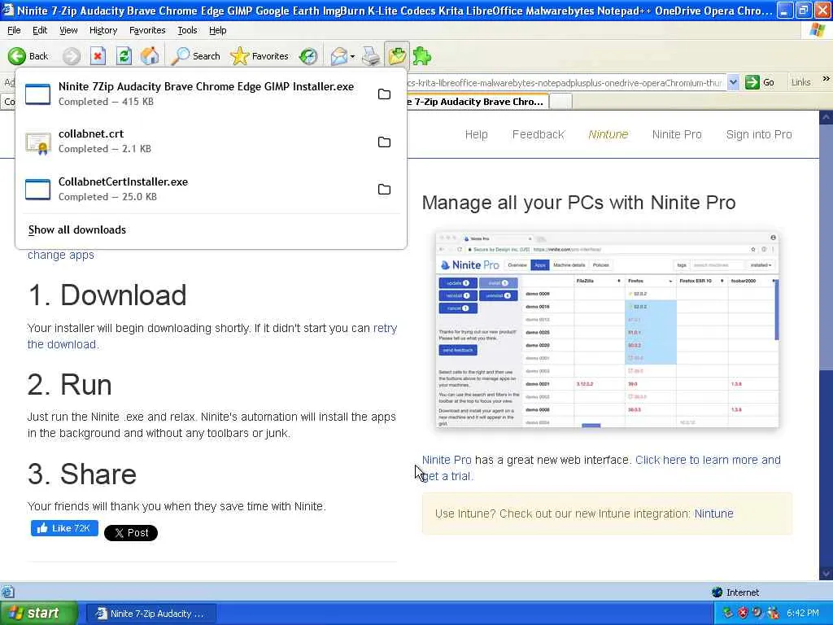Click the Windows flag logo throbber
This screenshot has height=625, width=833.
tap(817, 30)
